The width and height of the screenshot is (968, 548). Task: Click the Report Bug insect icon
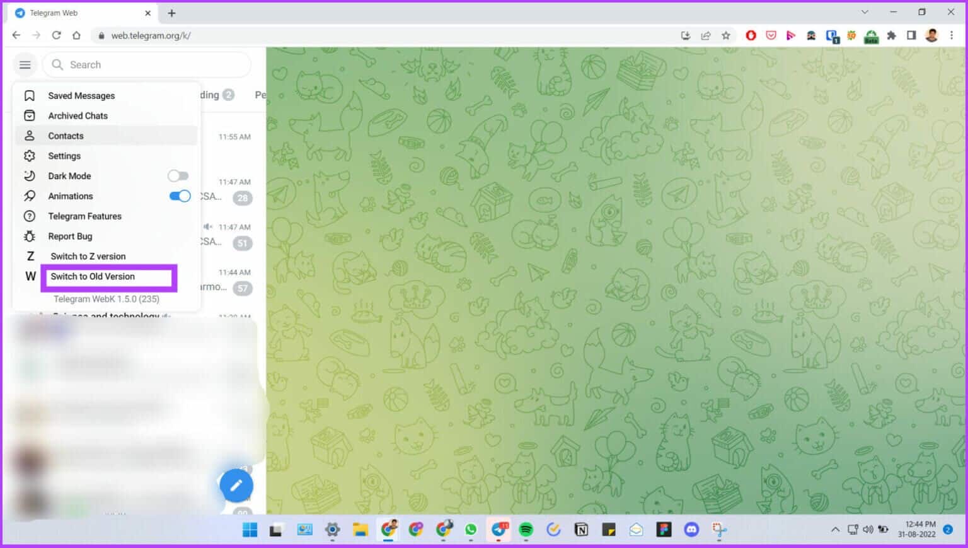pos(30,236)
